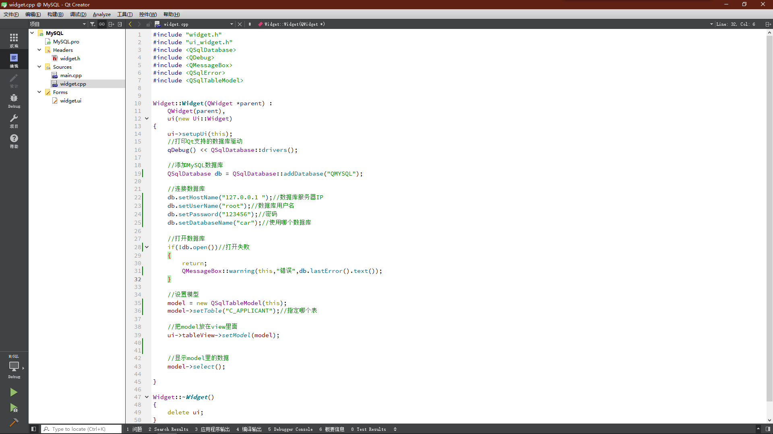Click the scrollbar down arrow in editor
773x434 pixels.
point(769,420)
